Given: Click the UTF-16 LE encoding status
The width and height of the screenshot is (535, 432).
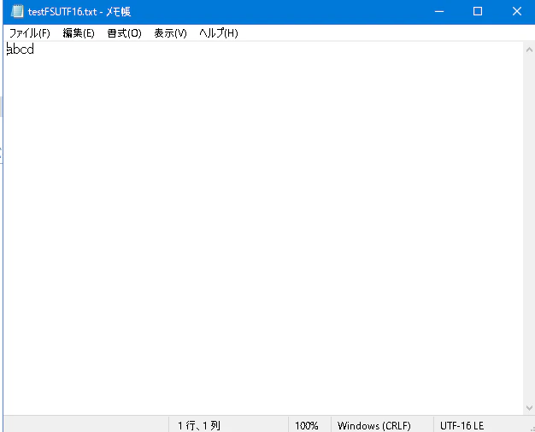Looking at the screenshot, I should coord(462,425).
